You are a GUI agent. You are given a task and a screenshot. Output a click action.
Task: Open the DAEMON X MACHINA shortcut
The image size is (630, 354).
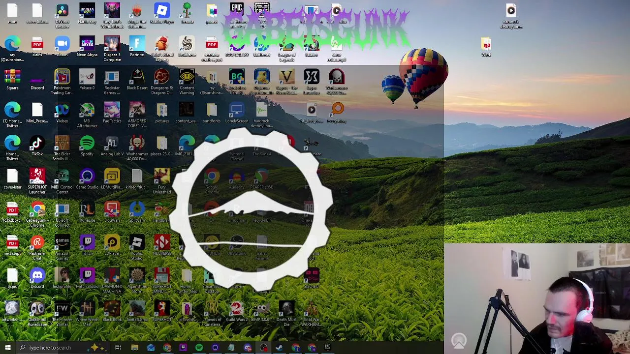click(112, 279)
